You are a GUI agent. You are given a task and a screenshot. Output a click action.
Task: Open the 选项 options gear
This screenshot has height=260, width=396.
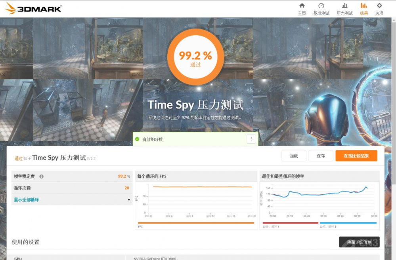click(x=379, y=9)
